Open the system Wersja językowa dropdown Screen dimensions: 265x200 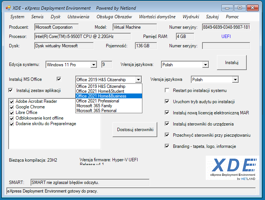coord(205,65)
